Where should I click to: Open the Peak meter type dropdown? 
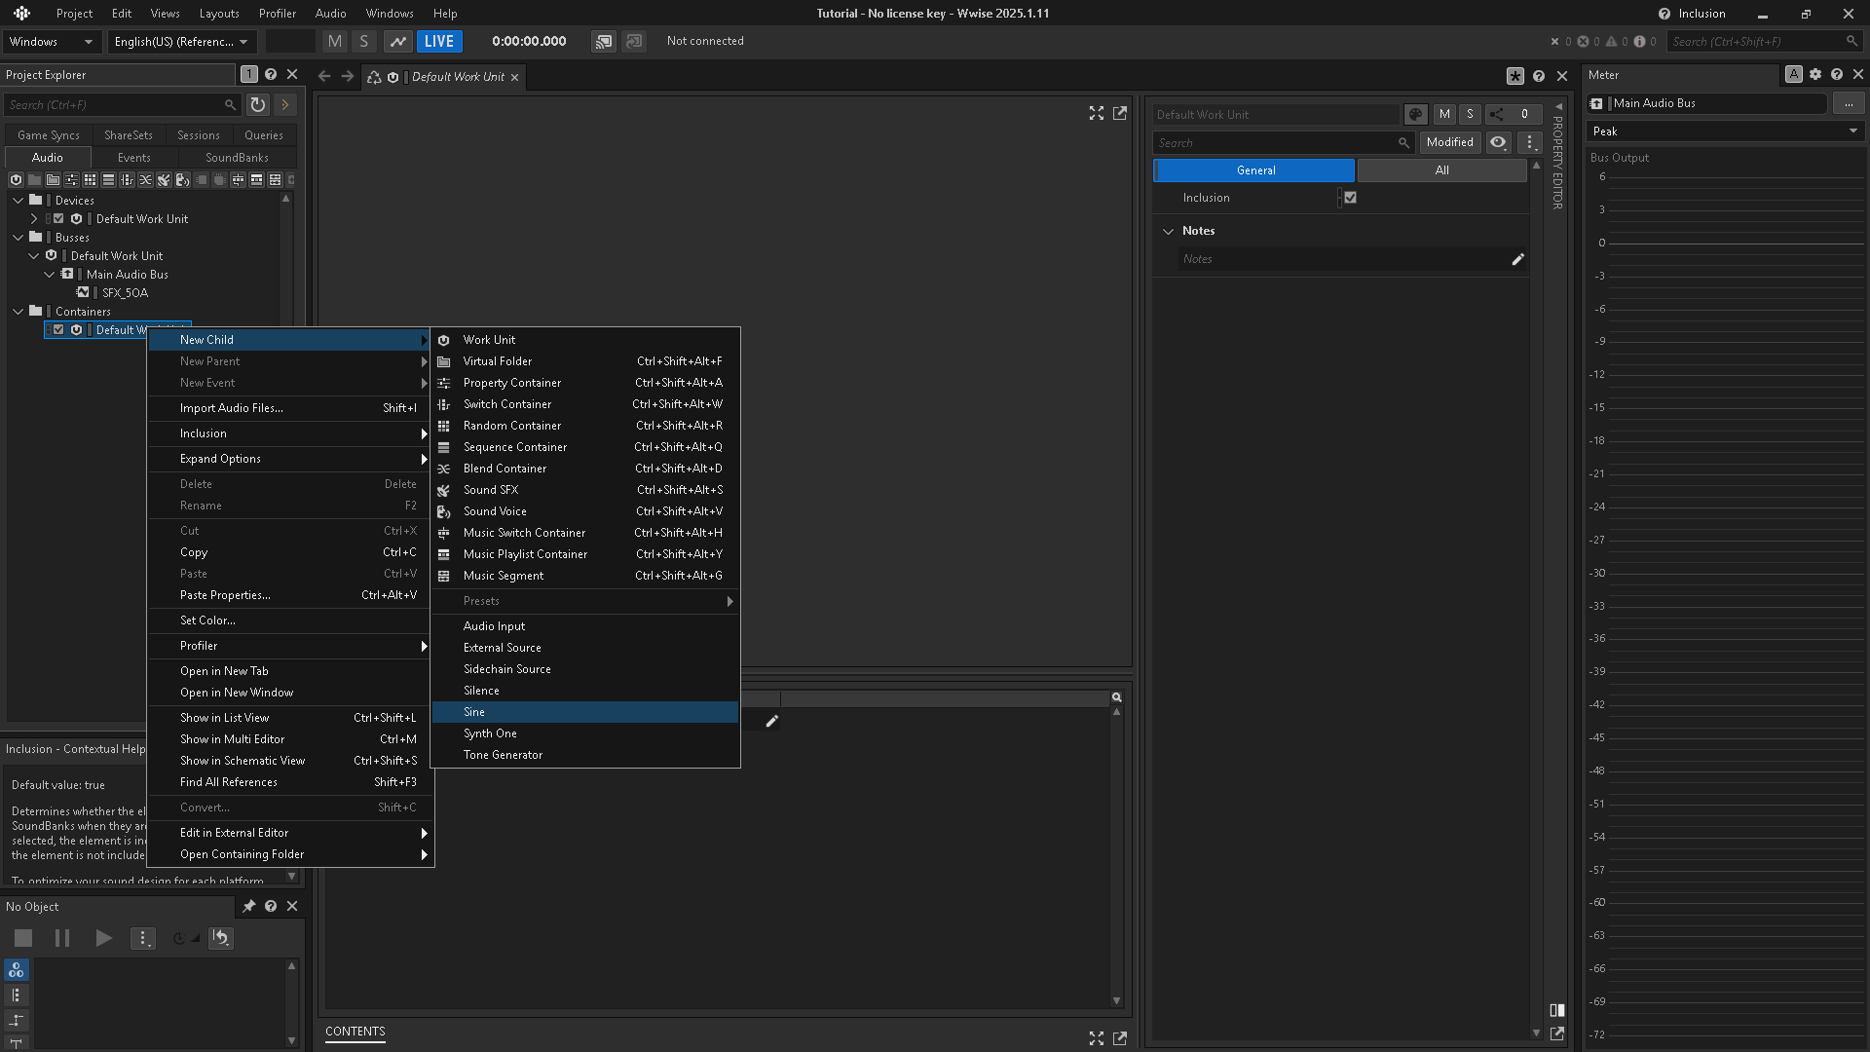click(x=1725, y=131)
